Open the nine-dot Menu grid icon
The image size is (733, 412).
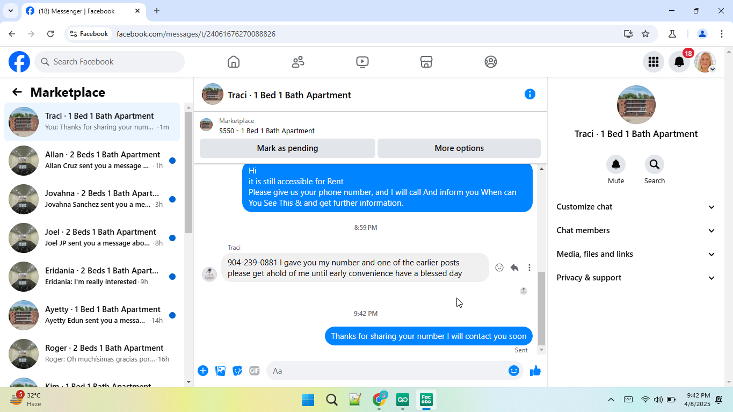coord(654,62)
